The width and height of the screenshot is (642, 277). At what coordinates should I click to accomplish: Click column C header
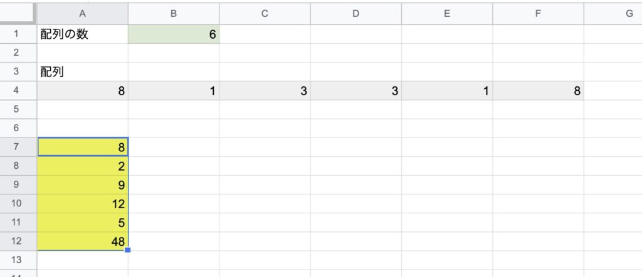tap(265, 14)
